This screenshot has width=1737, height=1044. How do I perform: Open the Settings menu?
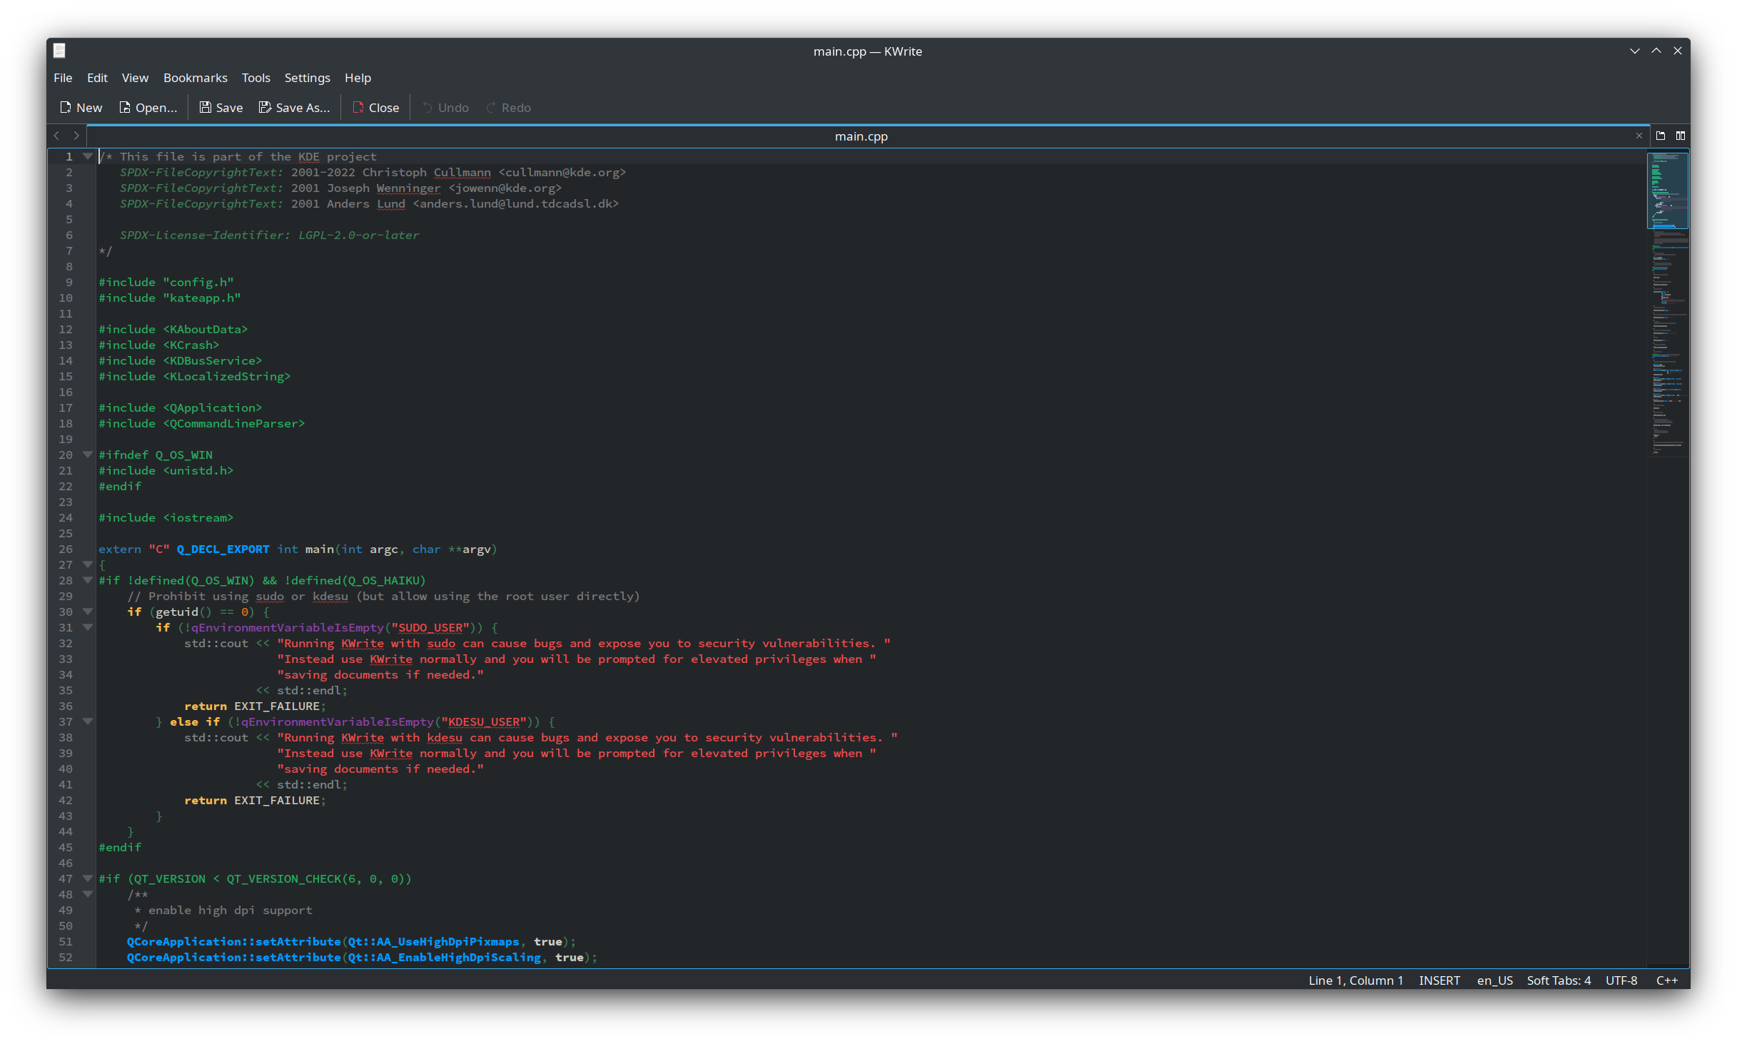pyautogui.click(x=307, y=78)
